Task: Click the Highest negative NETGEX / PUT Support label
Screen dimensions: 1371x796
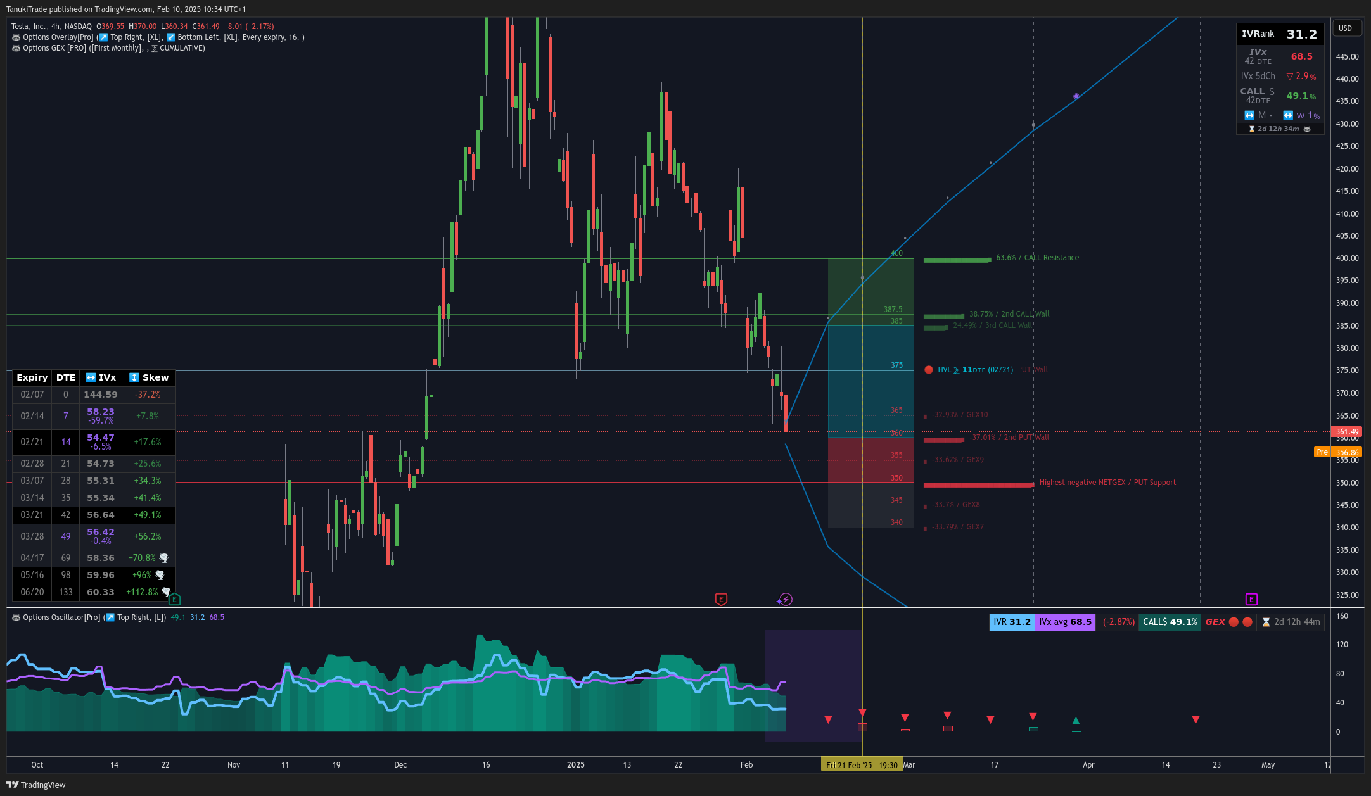Action: (x=1107, y=483)
